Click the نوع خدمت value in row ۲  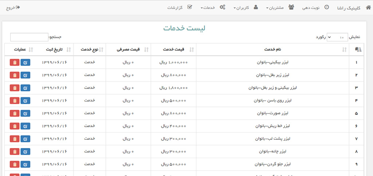click(x=90, y=75)
